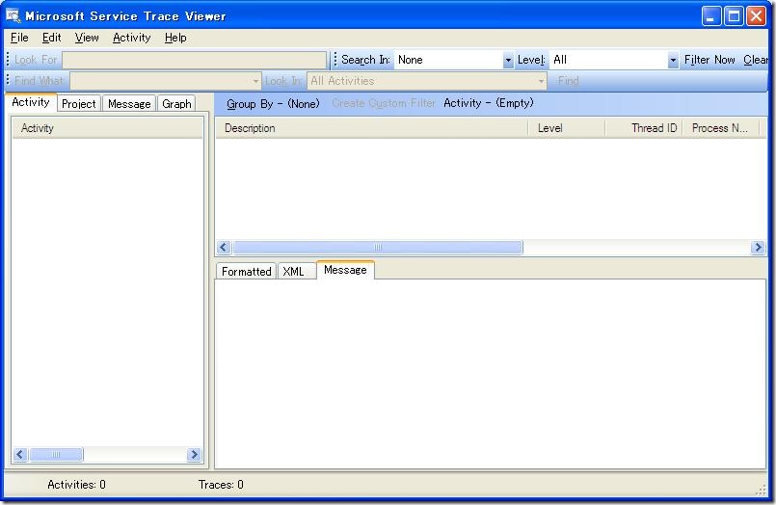
Task: Open the Activity menu
Action: pyautogui.click(x=132, y=38)
